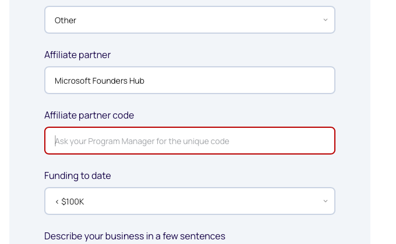
Task: Click the "Affiliate partner code" label
Action: point(89,115)
